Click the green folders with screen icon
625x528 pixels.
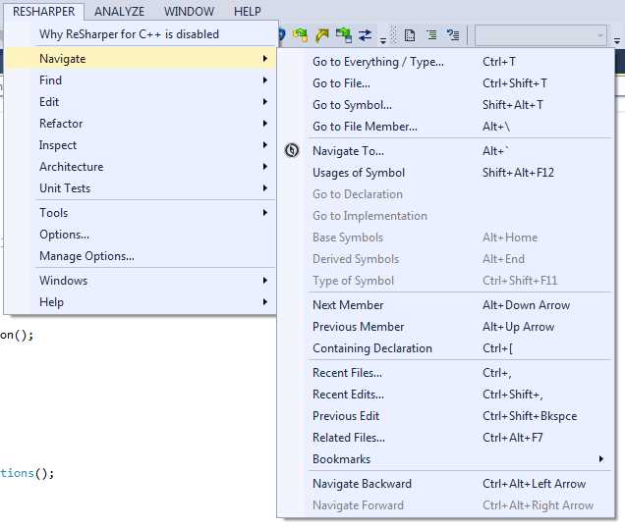pos(344,35)
